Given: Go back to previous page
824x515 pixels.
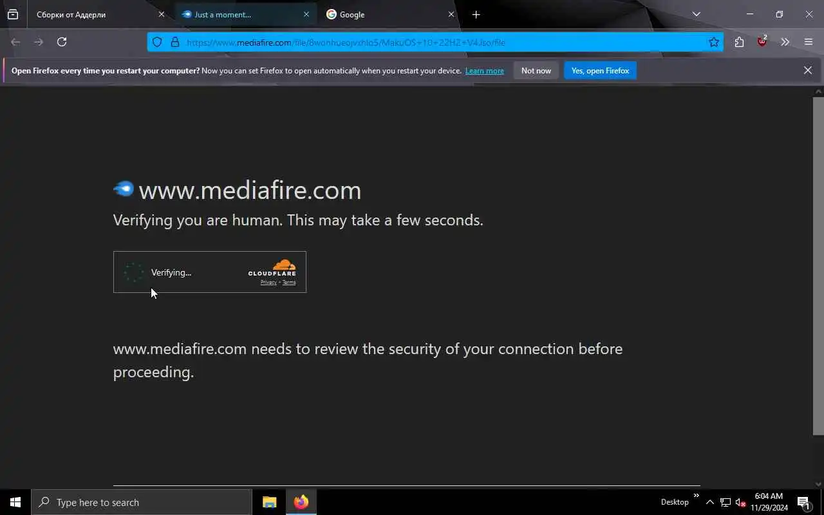Looking at the screenshot, I should tap(15, 42).
